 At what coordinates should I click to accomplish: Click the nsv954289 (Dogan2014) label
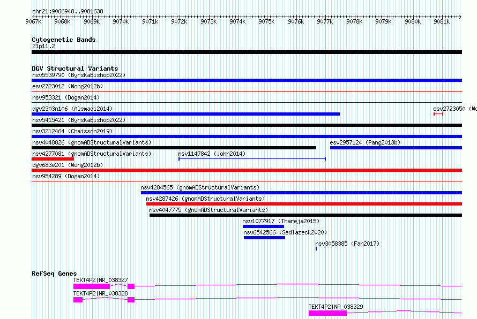tap(66, 176)
